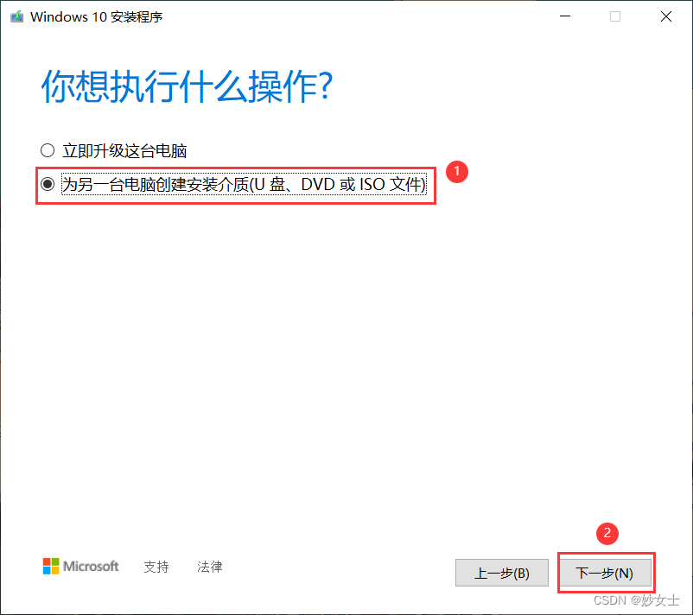Click the 你想执行什么操作? heading

(x=187, y=86)
